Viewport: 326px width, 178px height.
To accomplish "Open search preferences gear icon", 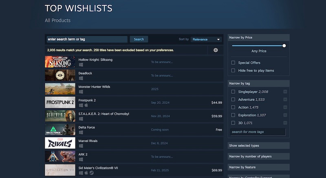I will 216,50.
